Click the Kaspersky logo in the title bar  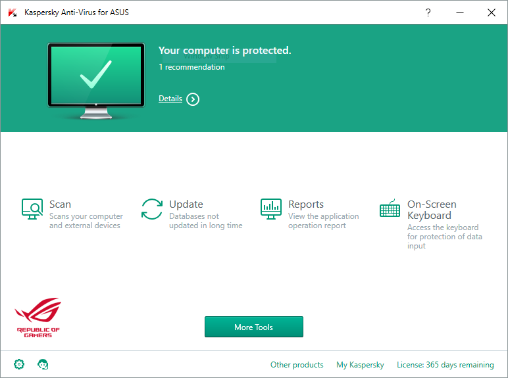[x=13, y=12]
